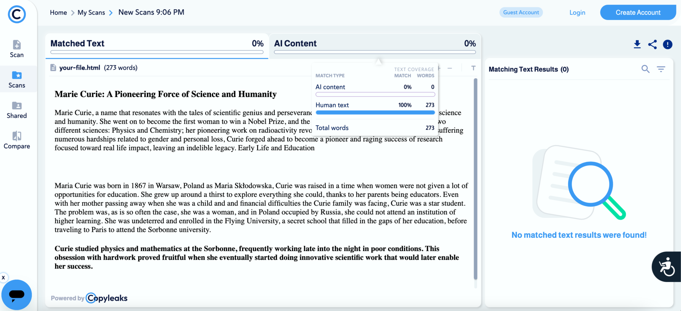Screen dimensions: 681x311
Task: Click the bold paragraph about the Sorbonne
Action: click(257, 257)
